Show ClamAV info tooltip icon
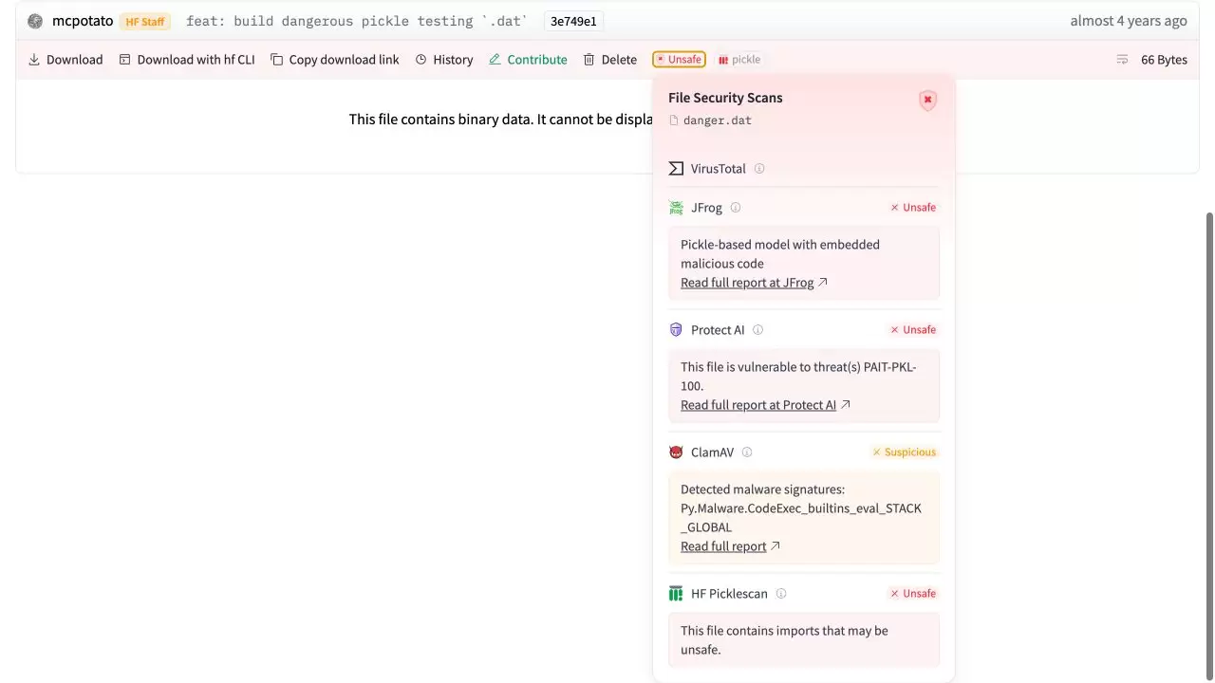 (x=747, y=452)
